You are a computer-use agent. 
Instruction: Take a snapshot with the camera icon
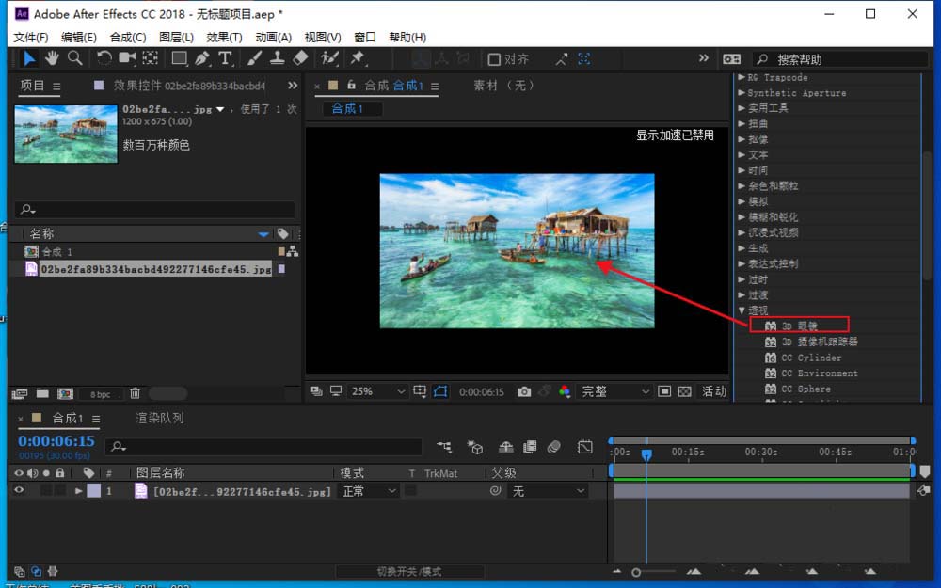[524, 391]
